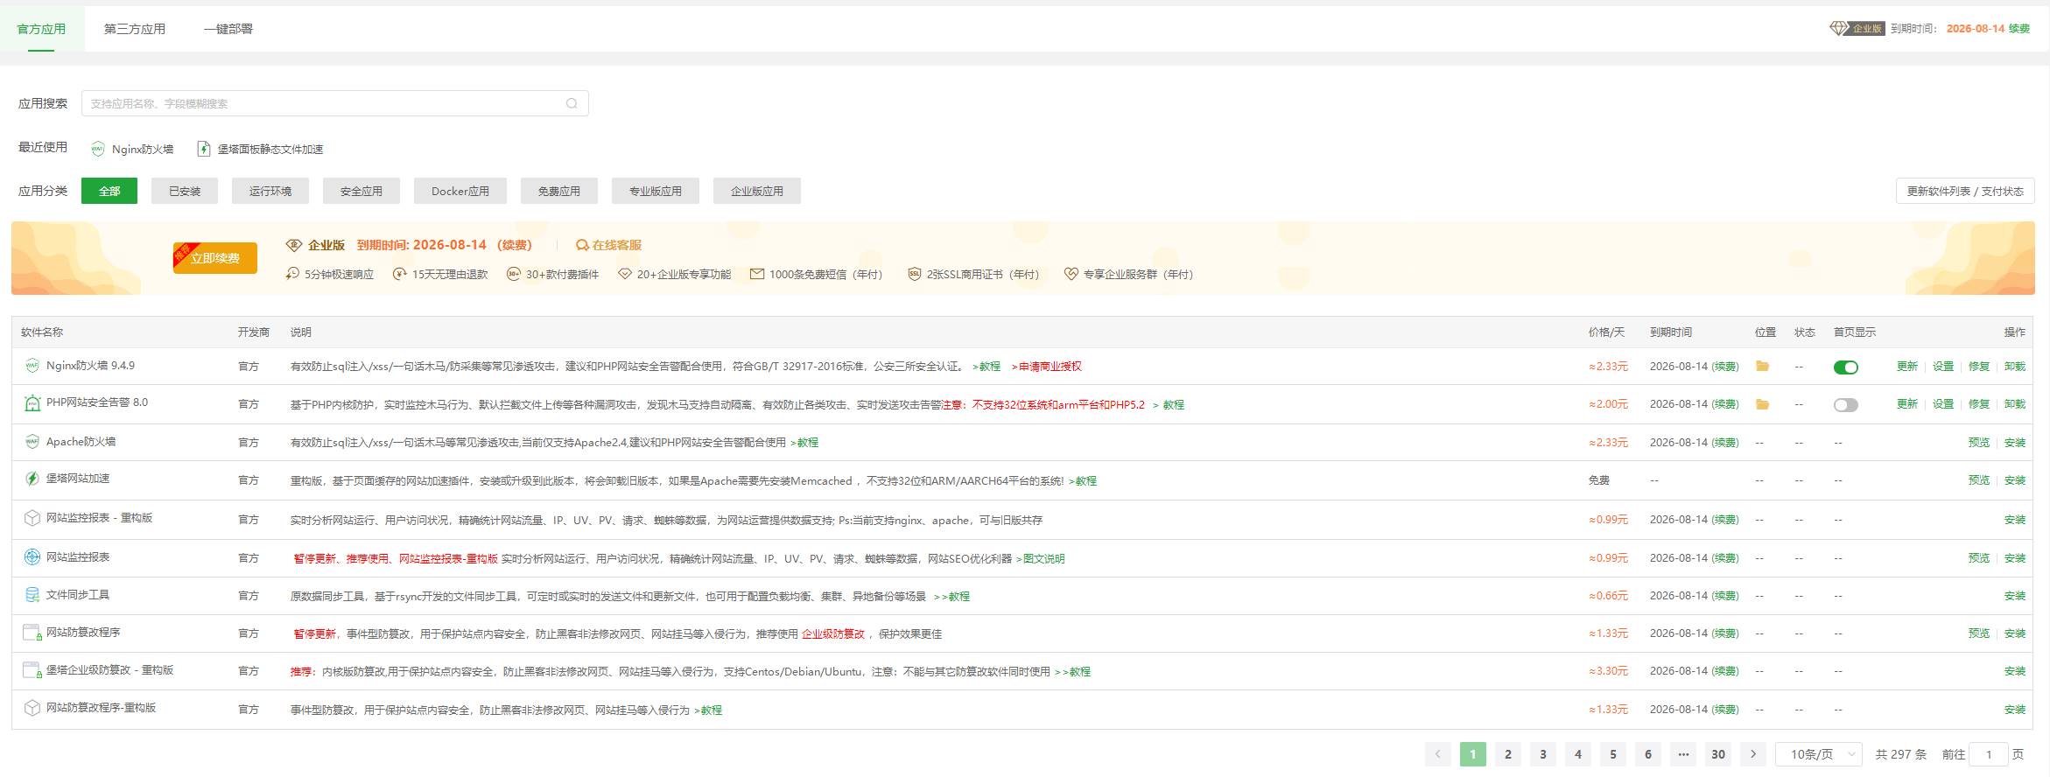Open the folder location for PHP网站安全告警 8.0
2050x777 pixels.
(x=1762, y=404)
